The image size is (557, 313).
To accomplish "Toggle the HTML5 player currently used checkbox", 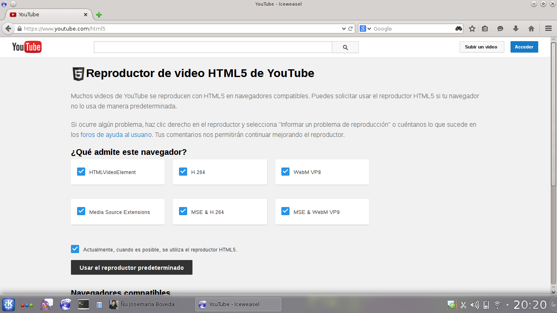I will 75,249.
